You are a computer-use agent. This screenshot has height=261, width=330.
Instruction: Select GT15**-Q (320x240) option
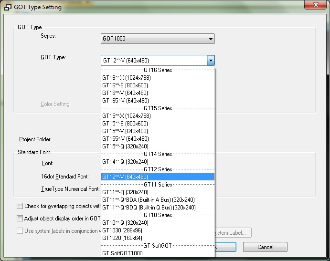(125, 146)
